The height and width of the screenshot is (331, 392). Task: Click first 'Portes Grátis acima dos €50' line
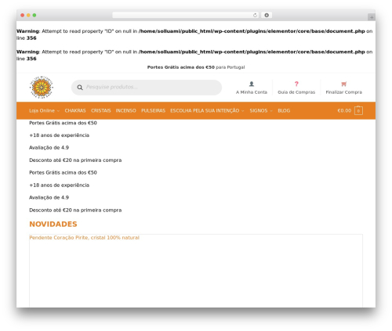[x=63, y=123]
